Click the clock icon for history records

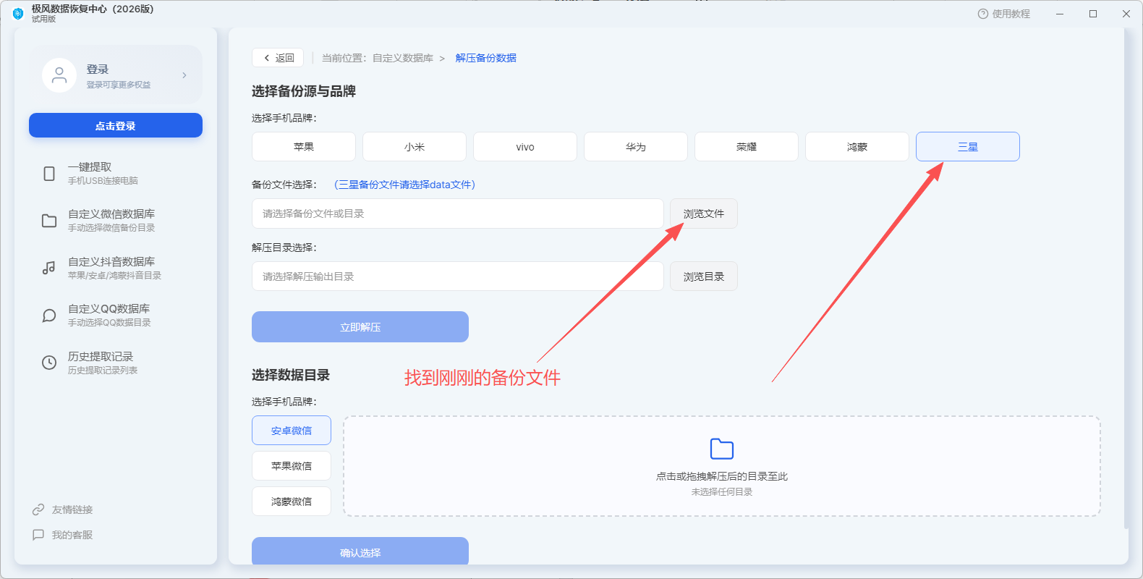[x=49, y=363]
